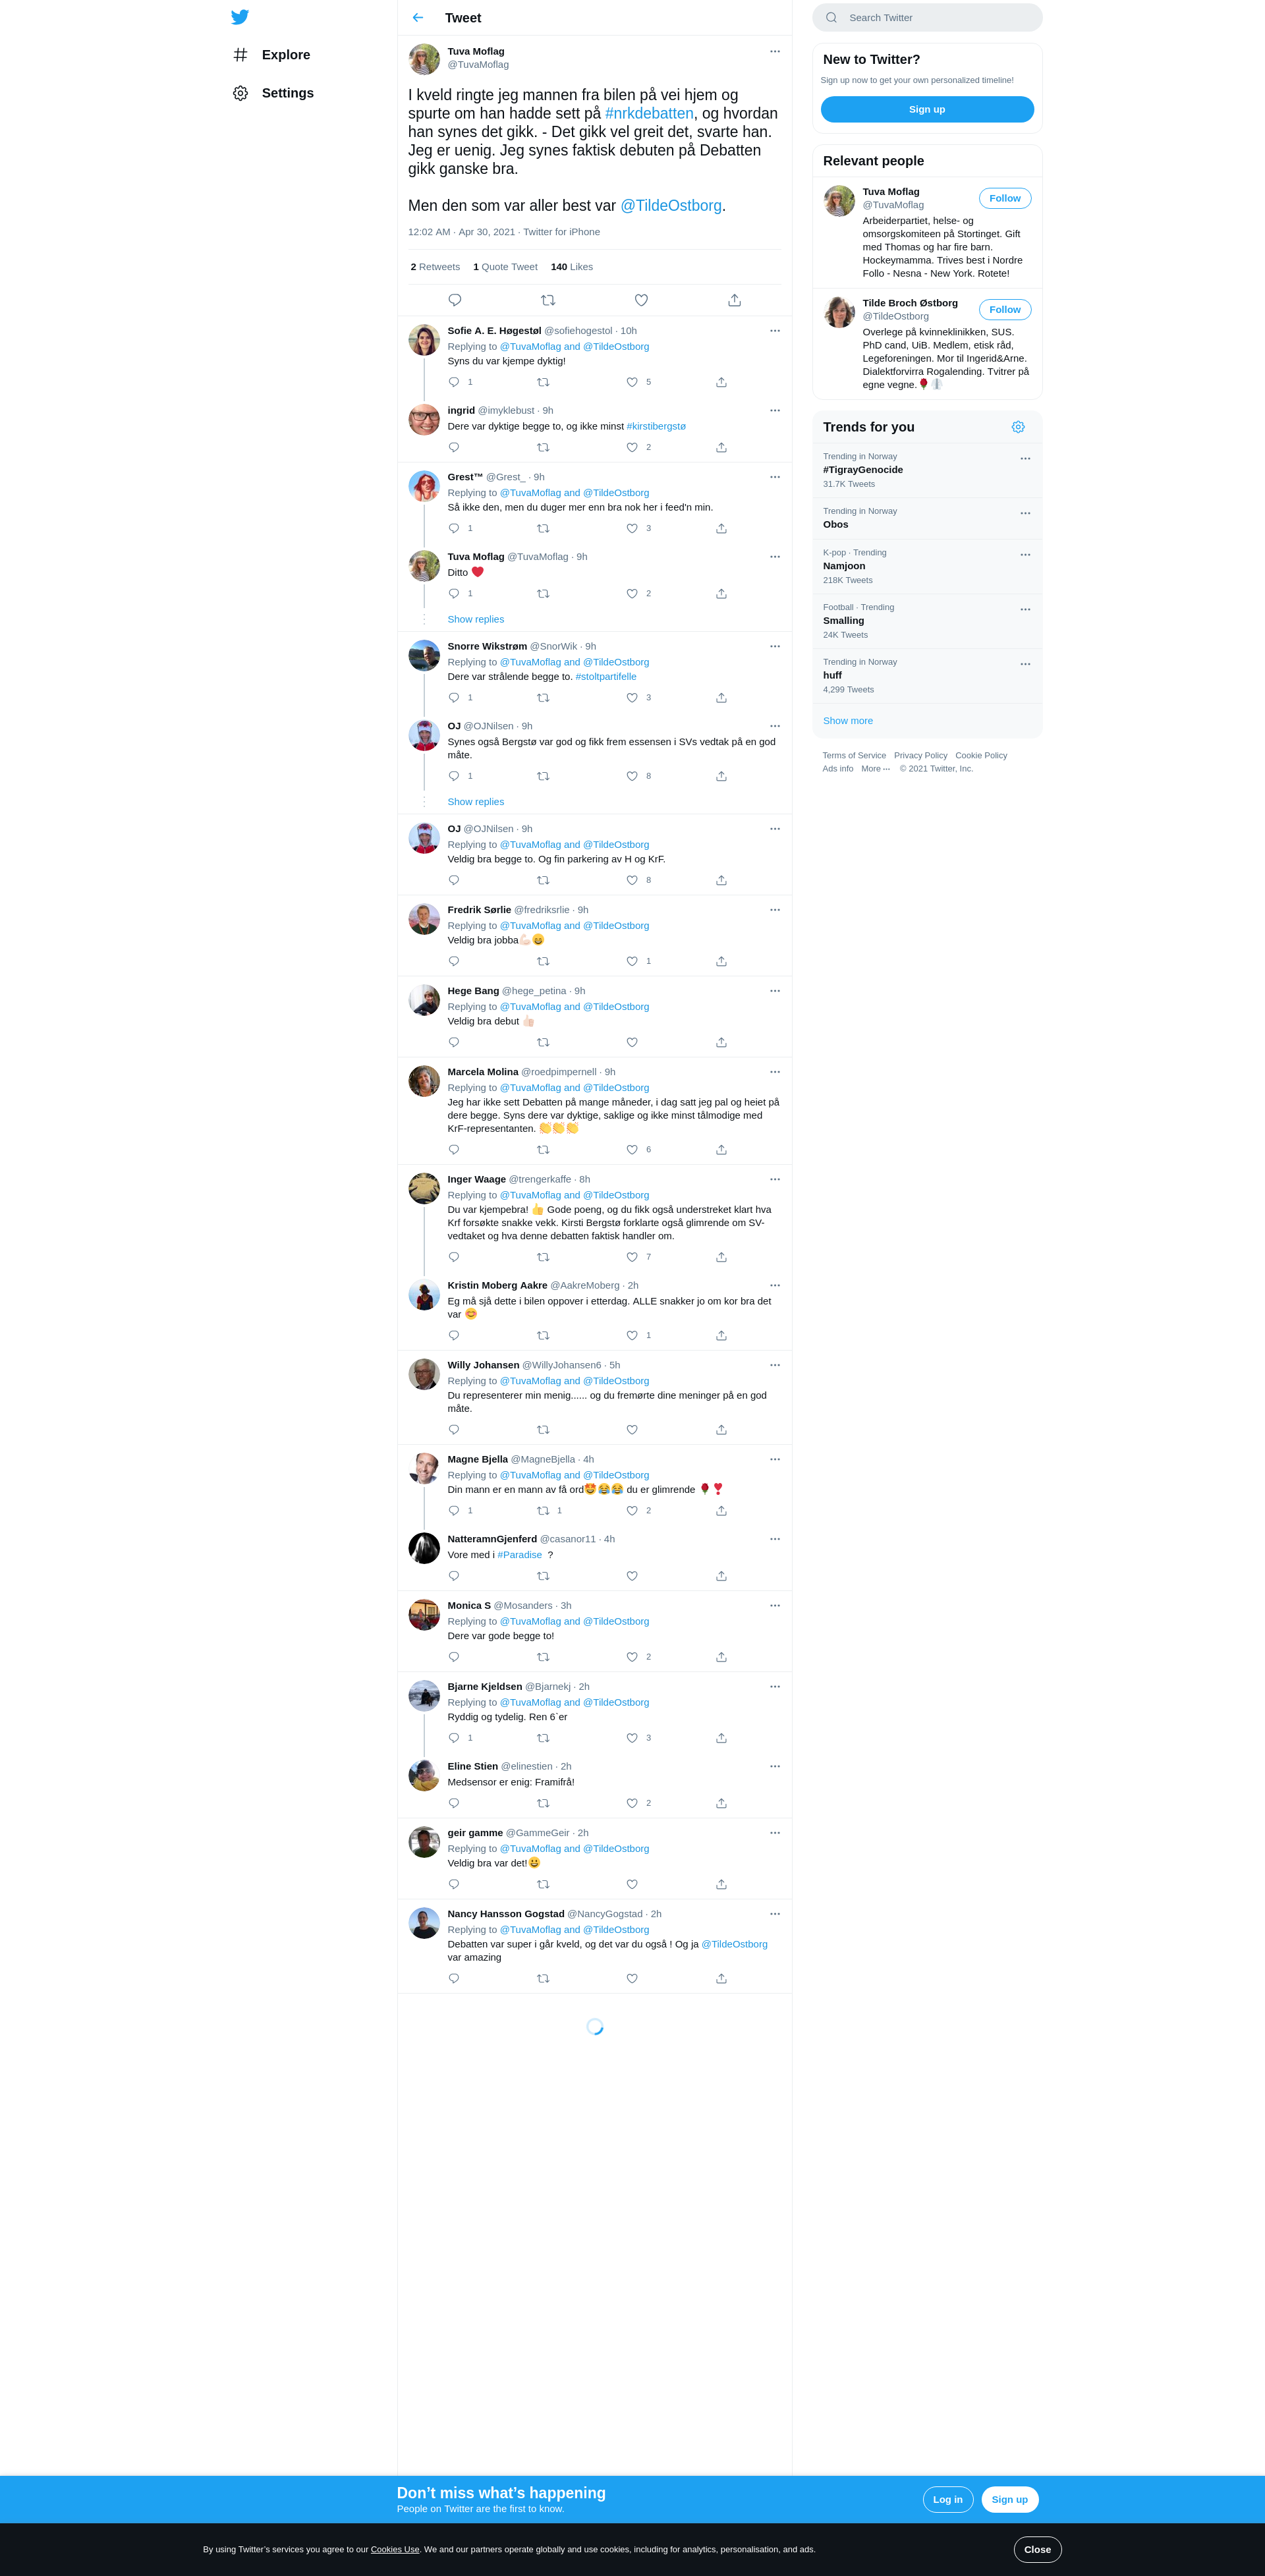
Task: Like Sofie A. E. Høgestøl's reply
Action: point(632,382)
